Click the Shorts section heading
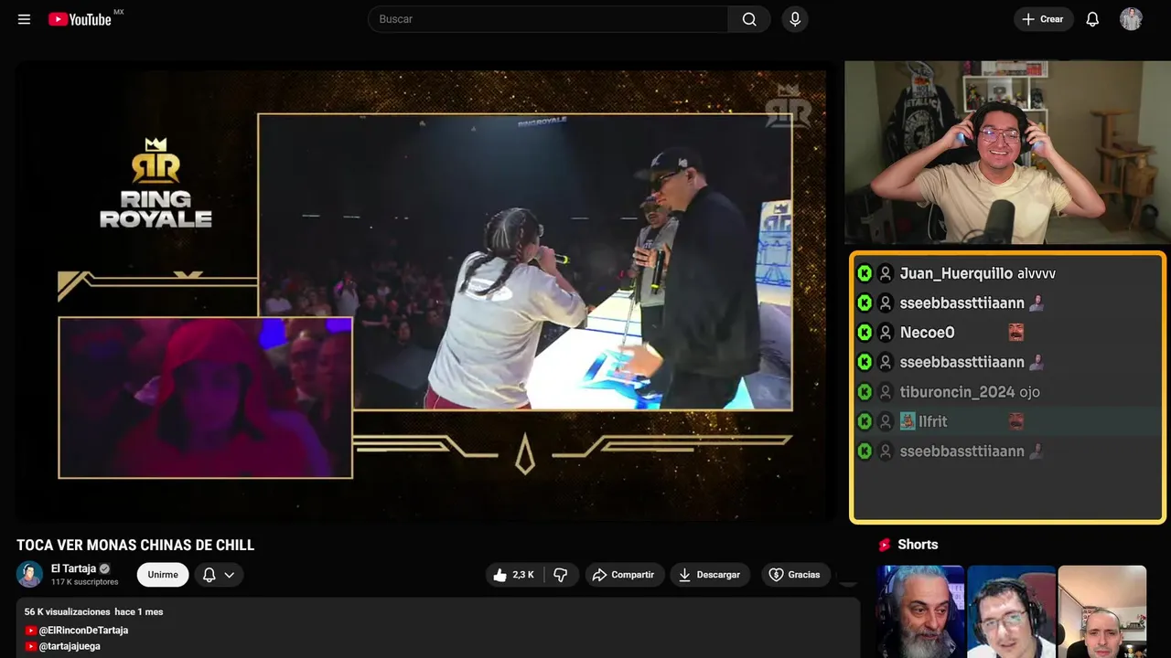The width and height of the screenshot is (1171, 658). [918, 545]
